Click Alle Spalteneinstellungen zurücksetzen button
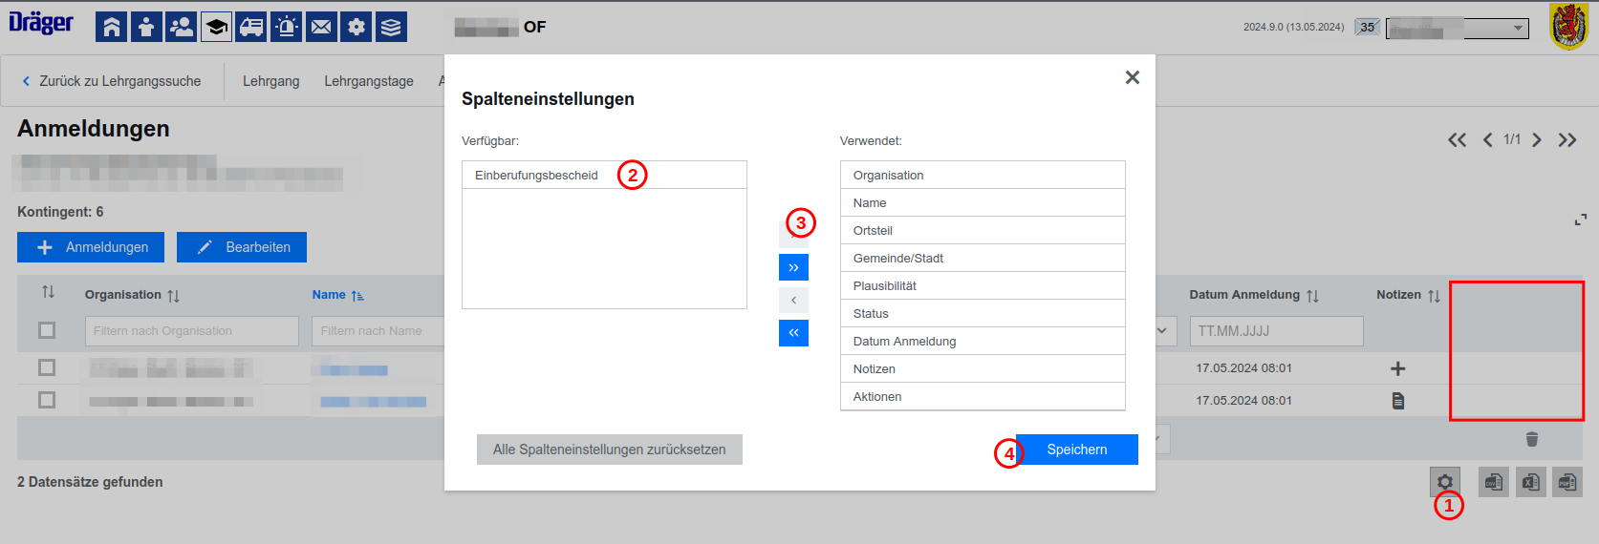Viewport: 1599px width, 544px height. pyautogui.click(x=610, y=450)
